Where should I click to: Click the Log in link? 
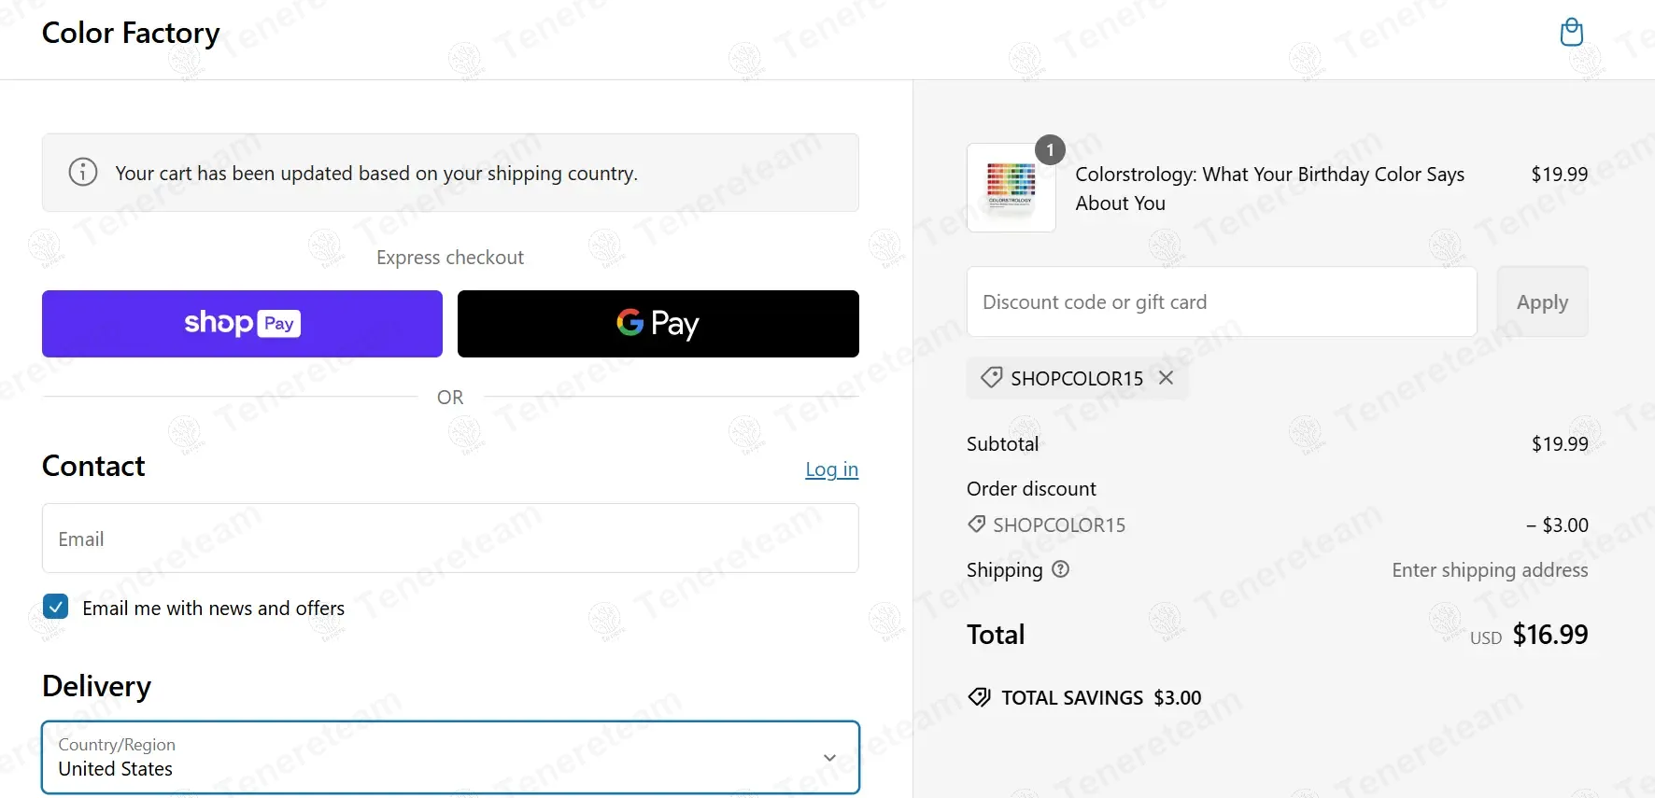831,469
